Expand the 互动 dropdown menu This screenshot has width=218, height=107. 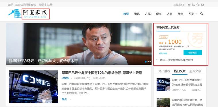coord(193,14)
